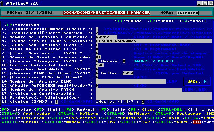Click the executable name field DOOM2

(106, 37)
